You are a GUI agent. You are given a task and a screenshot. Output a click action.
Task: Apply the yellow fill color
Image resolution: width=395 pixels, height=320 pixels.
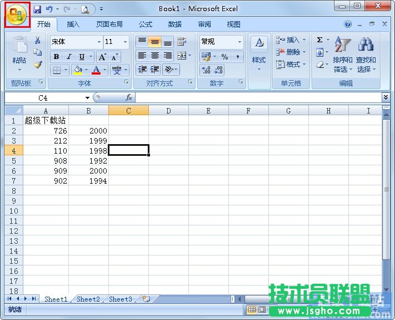pos(78,70)
